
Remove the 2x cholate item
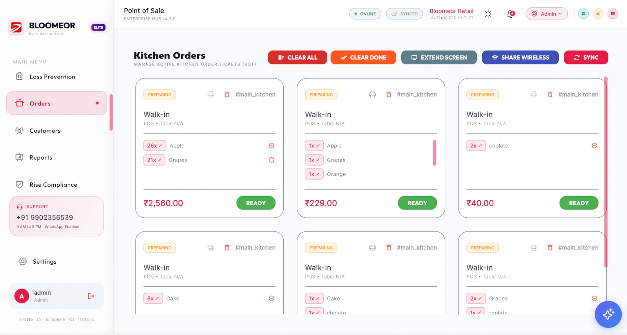coord(594,146)
